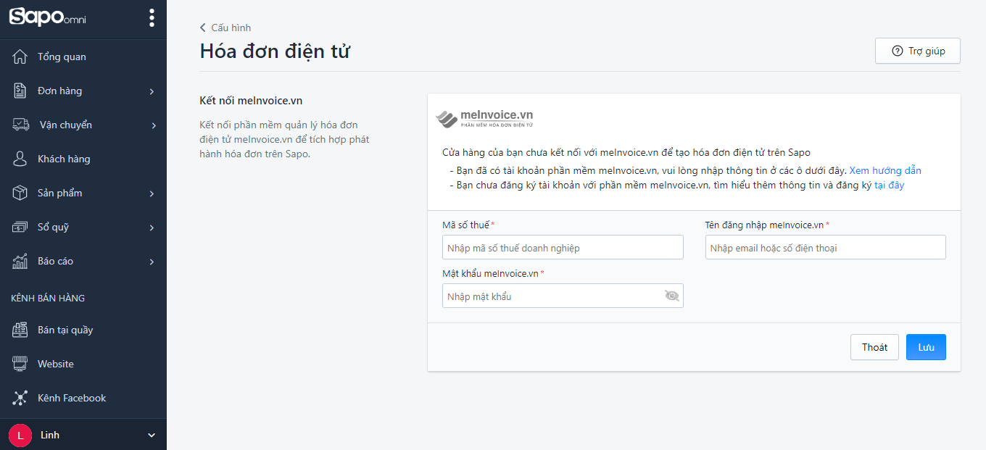Click the Sản phẩm box icon
The width and height of the screenshot is (986, 450).
point(20,193)
